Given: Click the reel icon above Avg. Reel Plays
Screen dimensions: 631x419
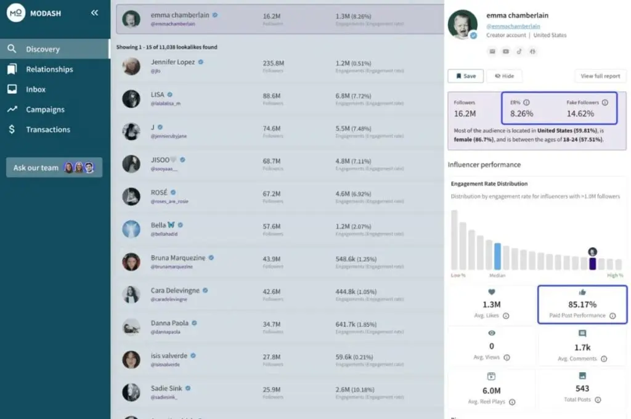Looking at the screenshot, I should [x=491, y=376].
